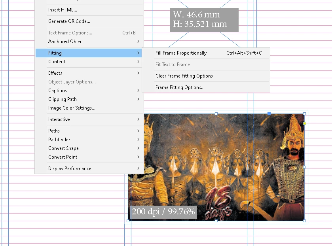Expand arrow beside Display Performance
The width and height of the screenshot is (332, 246).
(x=138, y=168)
